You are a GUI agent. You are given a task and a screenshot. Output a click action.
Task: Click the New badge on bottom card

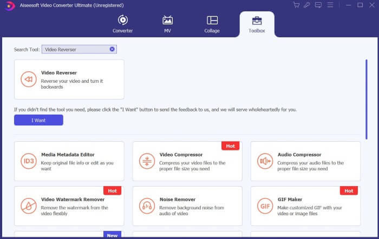112,235
